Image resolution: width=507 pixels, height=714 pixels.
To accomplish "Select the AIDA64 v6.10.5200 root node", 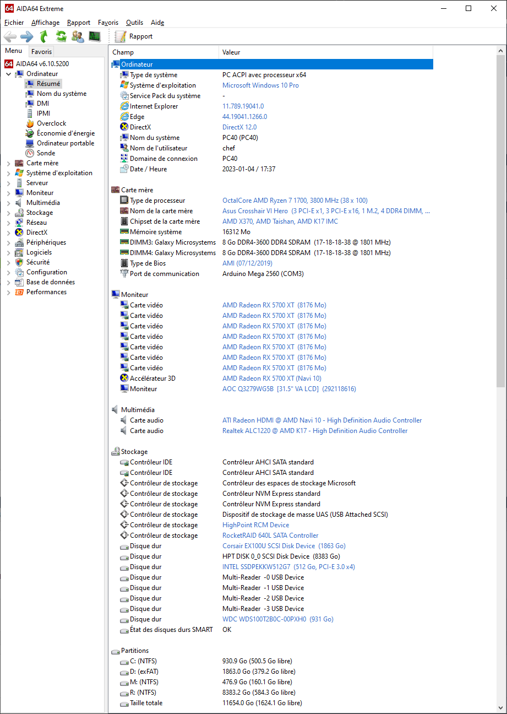I will pos(42,64).
